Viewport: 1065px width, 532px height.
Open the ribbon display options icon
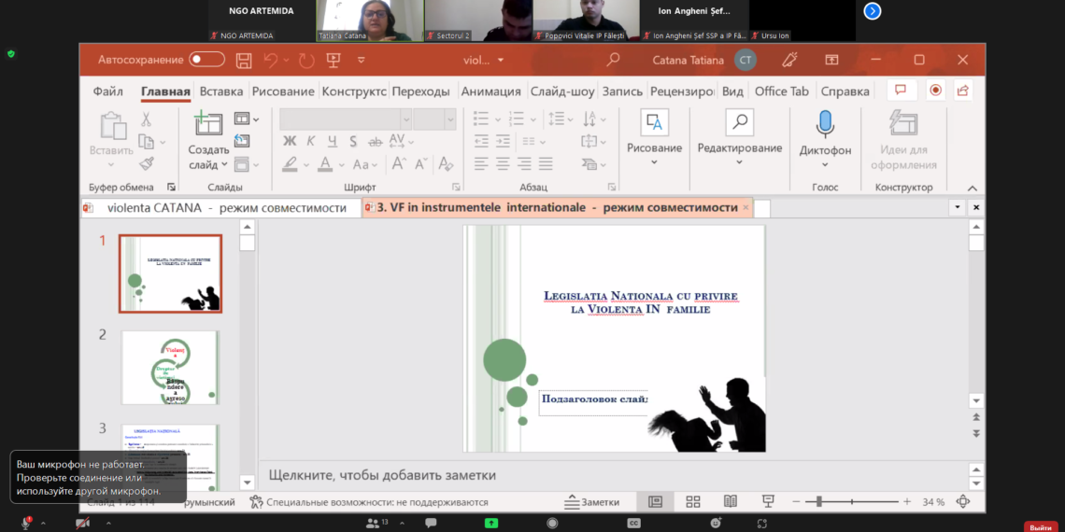point(831,60)
